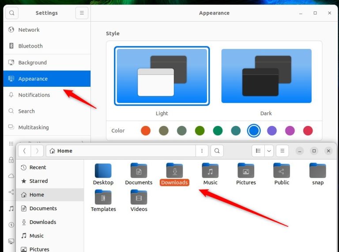Go to Pictures in Files sidebar

pyautogui.click(x=50, y=249)
